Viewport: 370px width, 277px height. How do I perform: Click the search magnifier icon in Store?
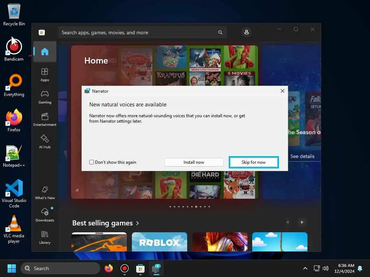pos(220,32)
